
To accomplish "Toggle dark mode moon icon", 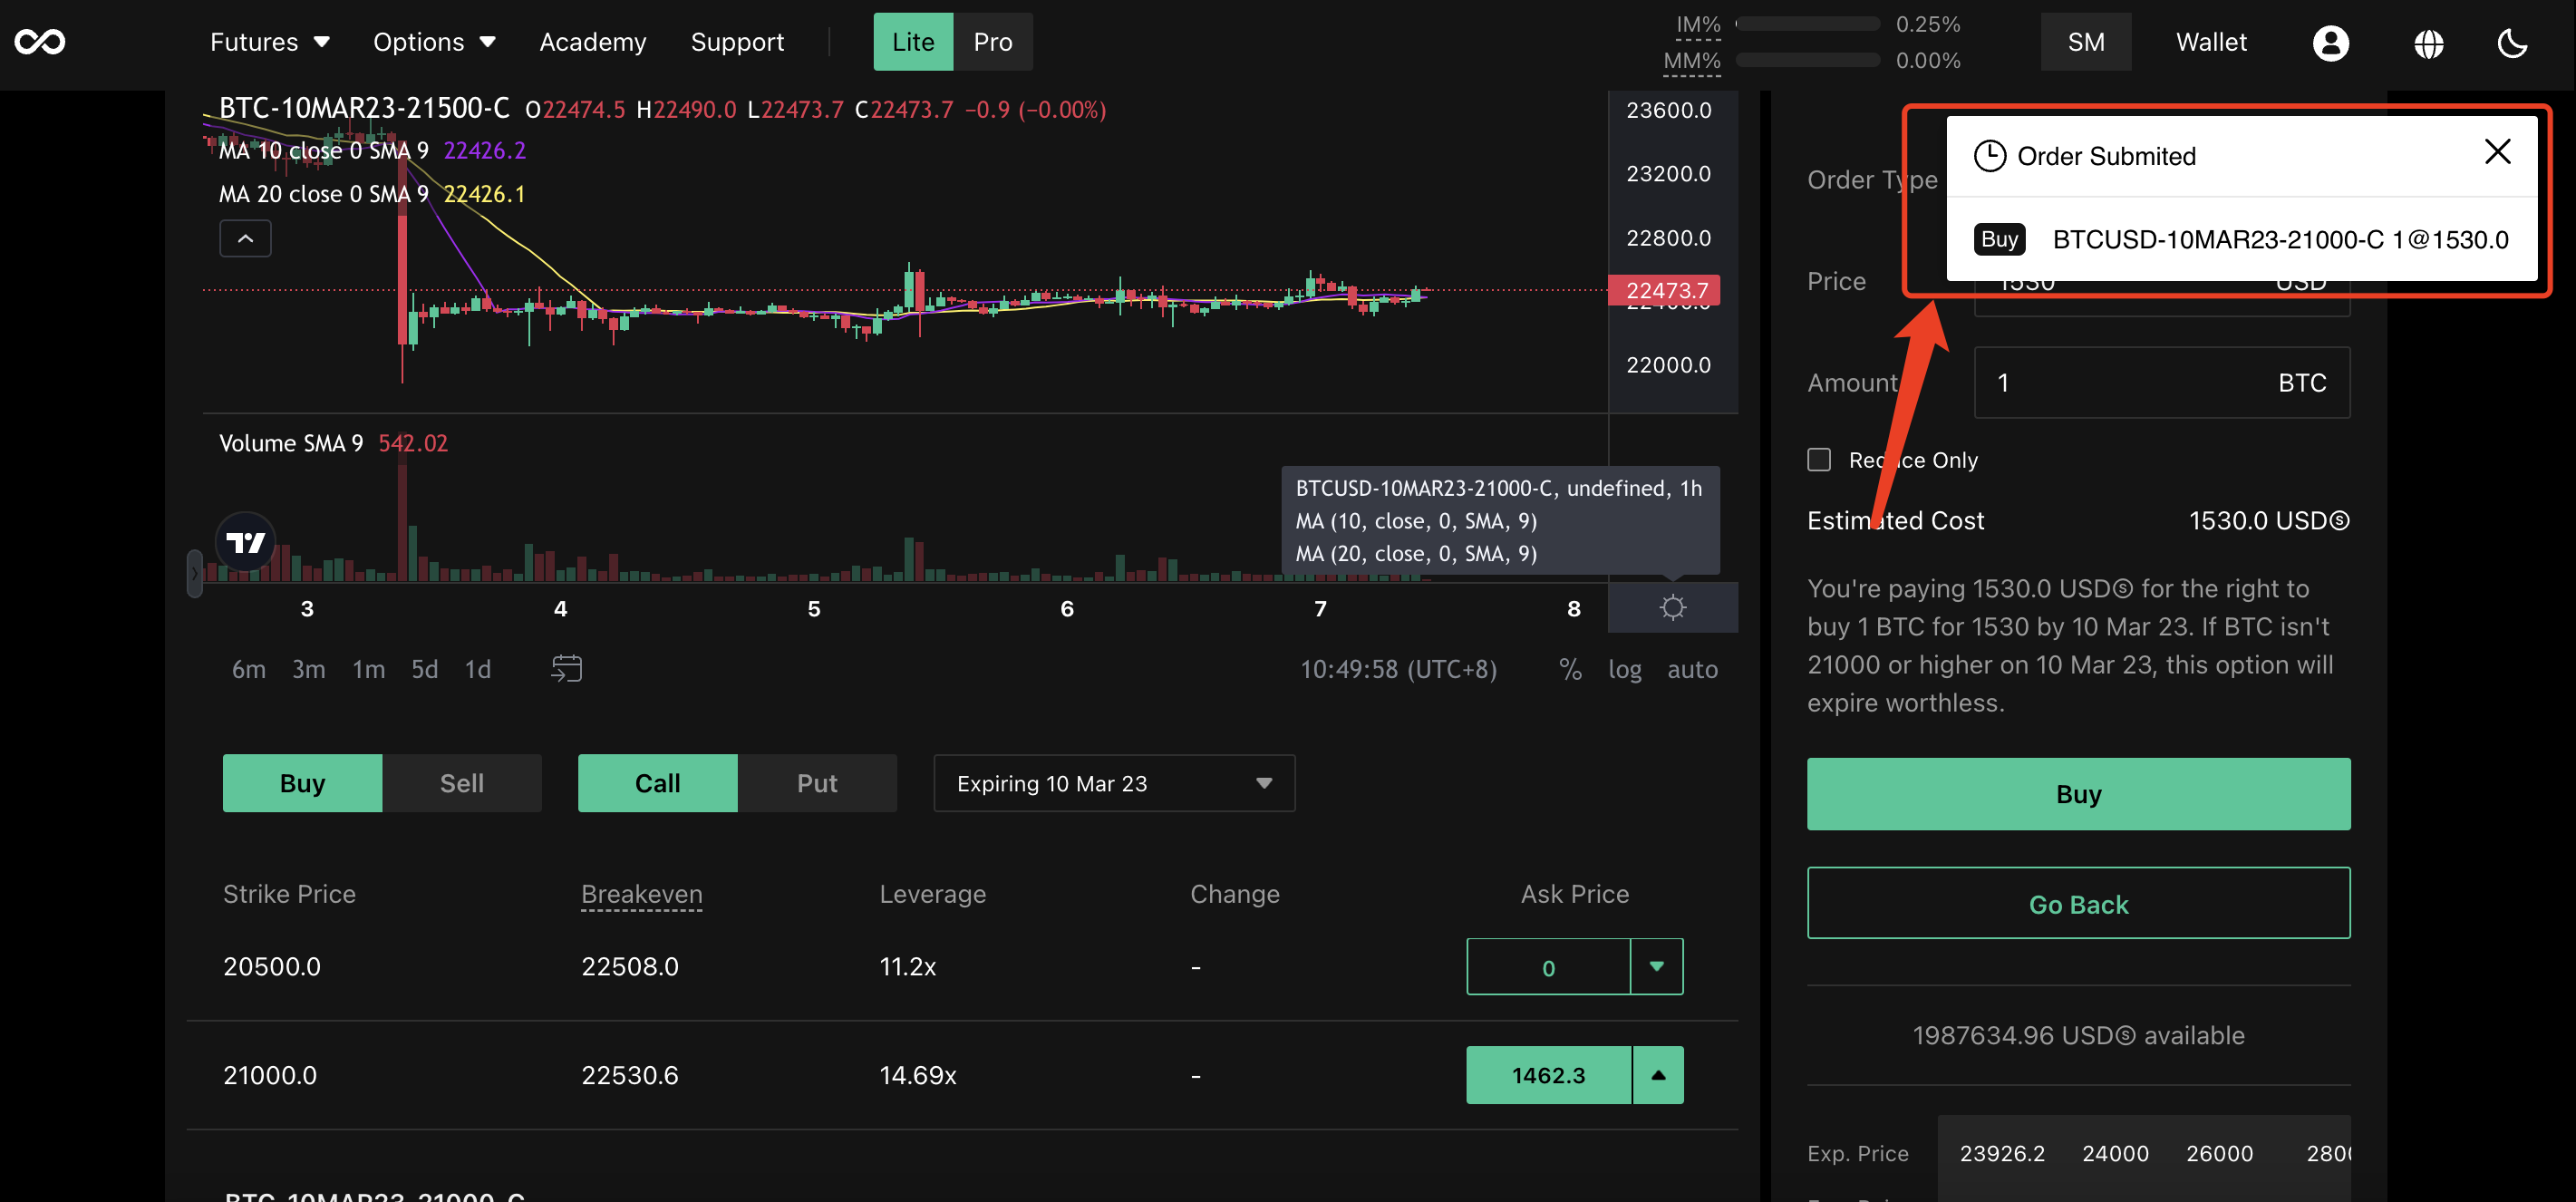I will tap(2512, 43).
